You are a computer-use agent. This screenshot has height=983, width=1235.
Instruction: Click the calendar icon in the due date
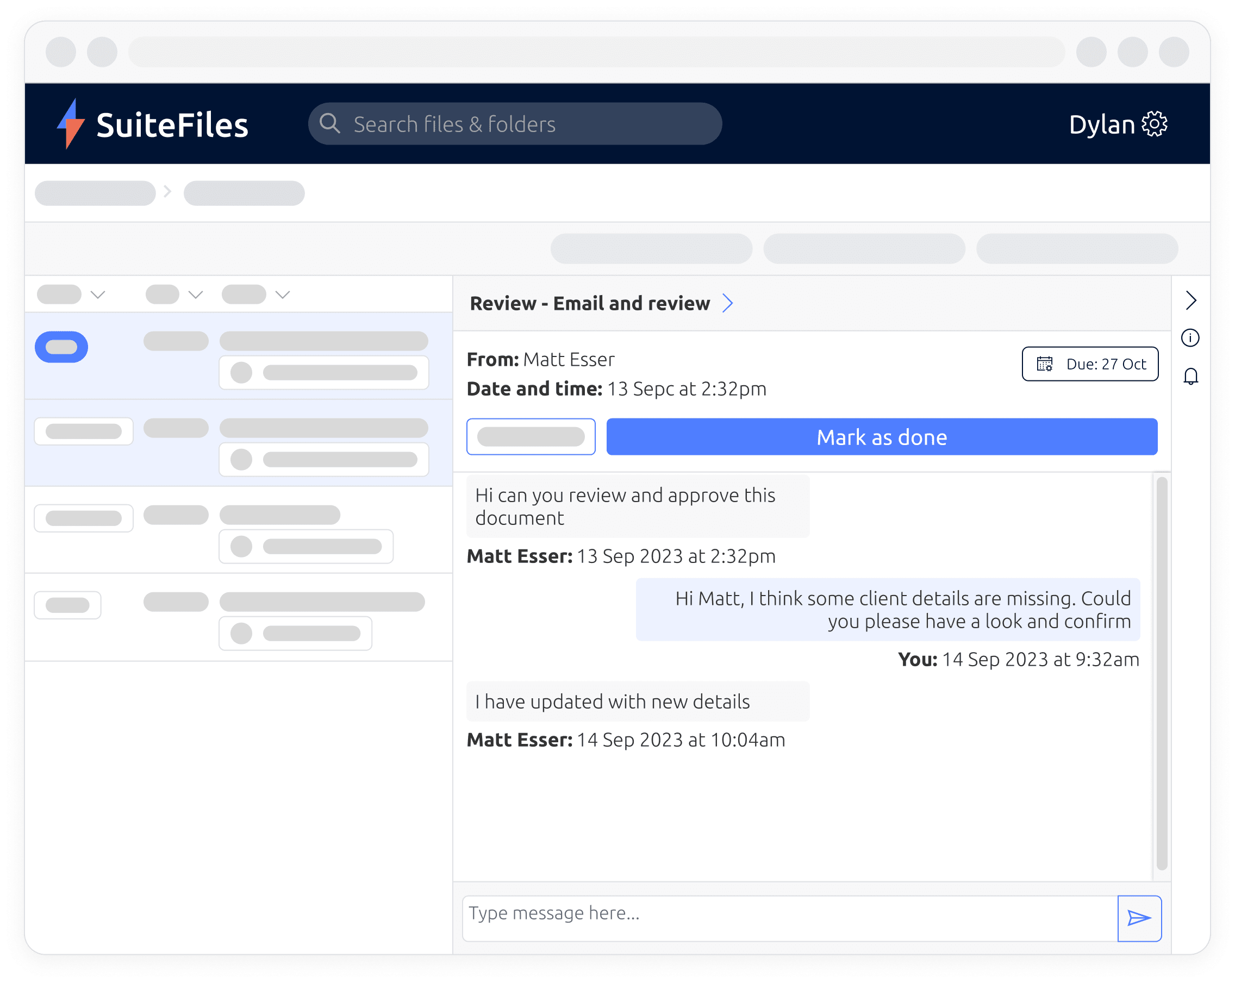point(1045,364)
